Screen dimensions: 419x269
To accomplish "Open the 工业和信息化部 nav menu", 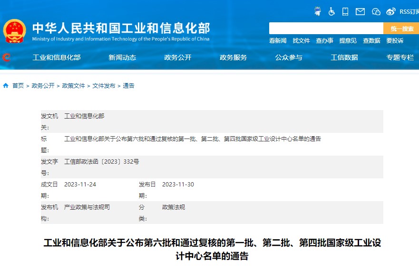I will coord(57,57).
